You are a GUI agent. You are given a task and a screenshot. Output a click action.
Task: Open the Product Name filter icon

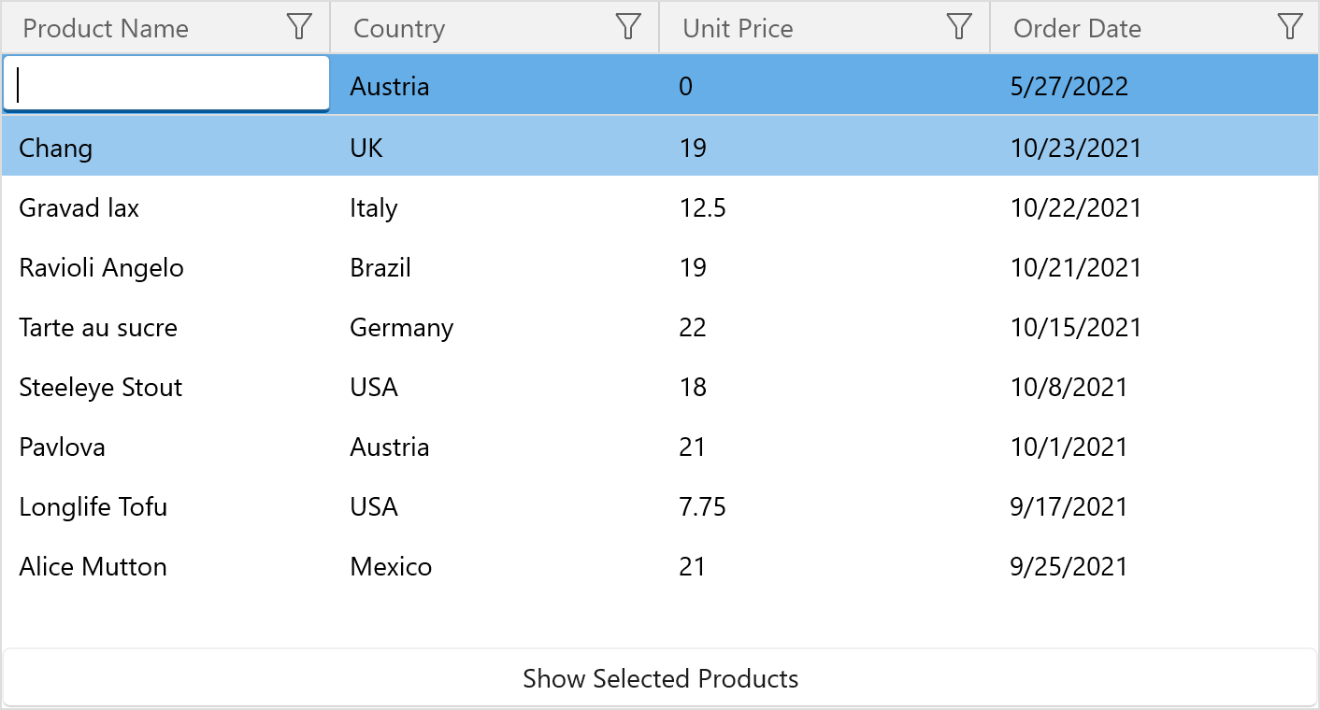298,27
